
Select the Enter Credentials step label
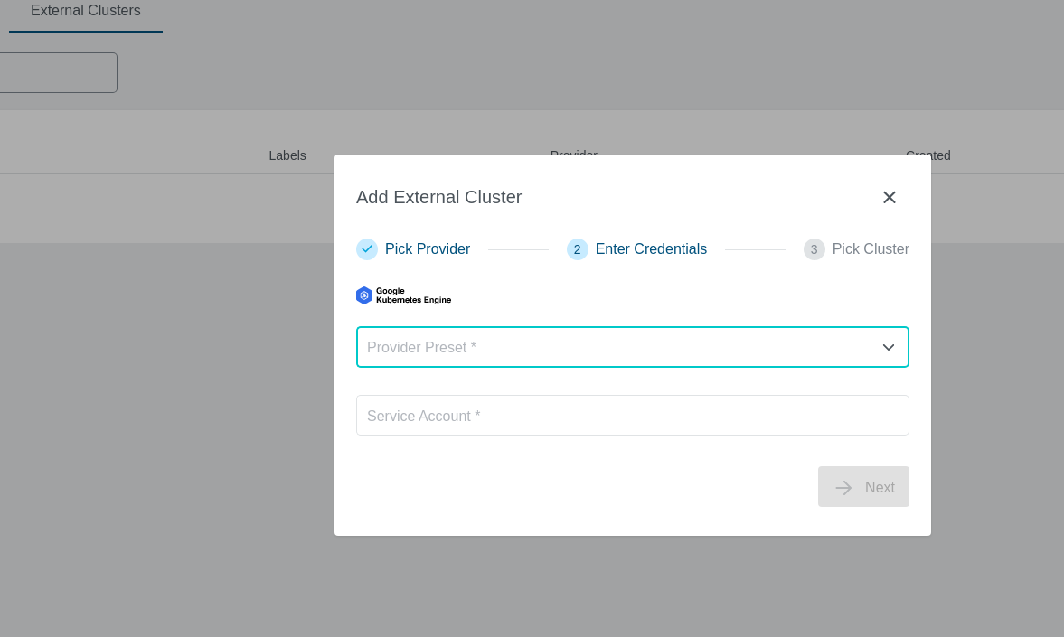click(651, 249)
